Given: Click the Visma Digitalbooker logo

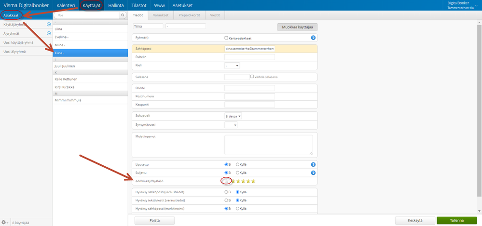Looking at the screenshot, I should 26,5.
